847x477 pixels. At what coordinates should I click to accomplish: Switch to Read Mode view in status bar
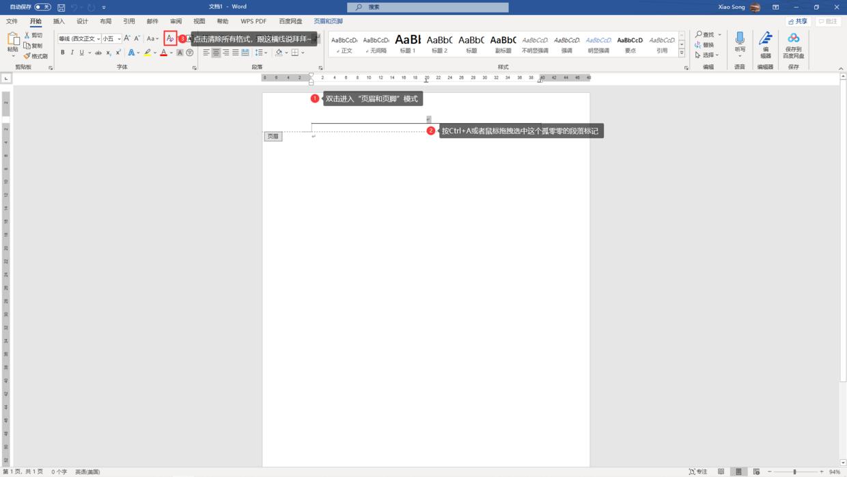(721, 472)
